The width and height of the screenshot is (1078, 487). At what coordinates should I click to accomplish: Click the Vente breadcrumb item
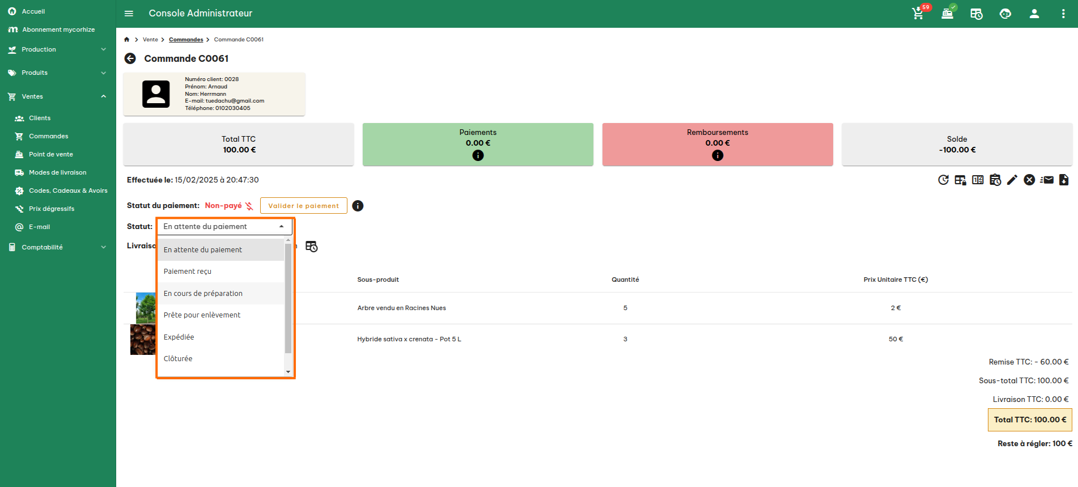tap(150, 40)
